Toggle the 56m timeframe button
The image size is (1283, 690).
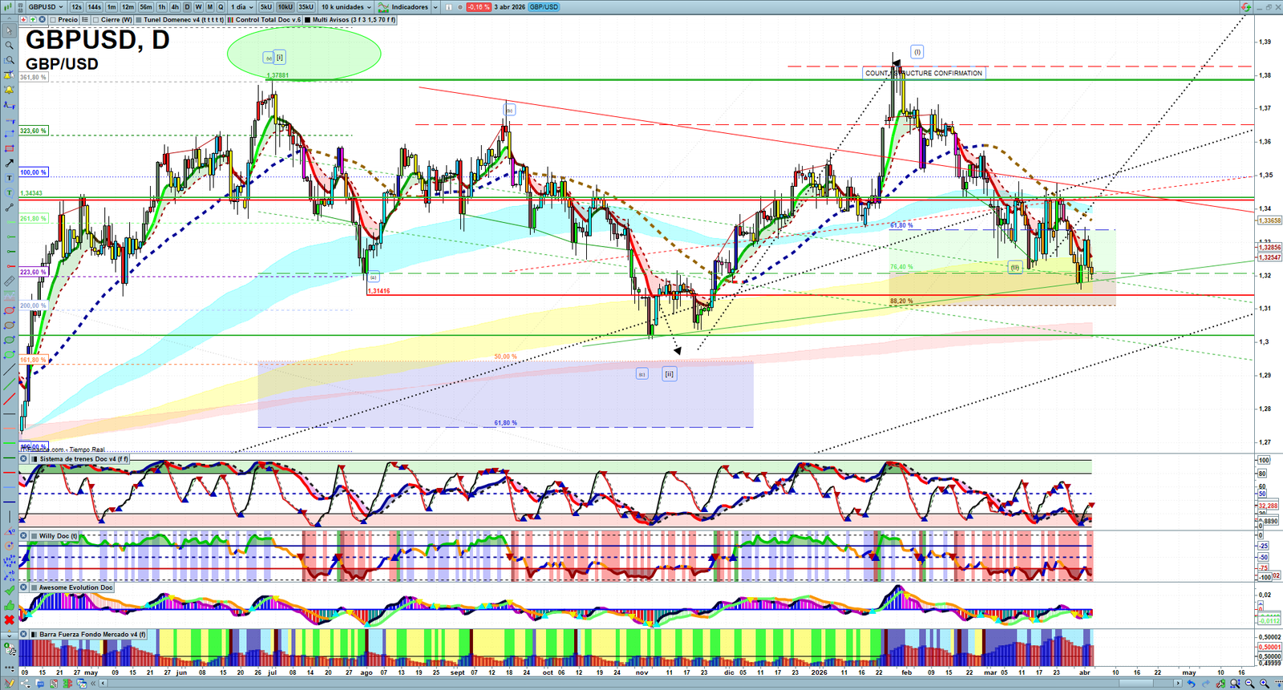[146, 6]
